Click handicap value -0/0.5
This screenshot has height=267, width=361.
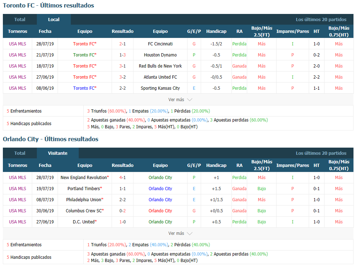point(216,77)
